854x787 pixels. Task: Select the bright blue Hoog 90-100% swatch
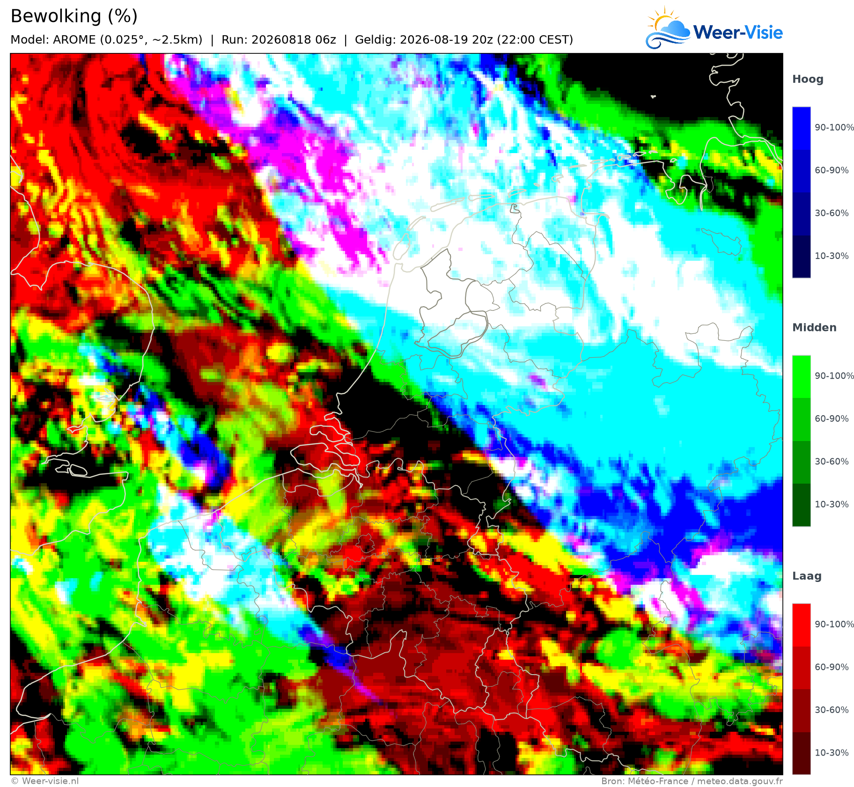(801, 128)
